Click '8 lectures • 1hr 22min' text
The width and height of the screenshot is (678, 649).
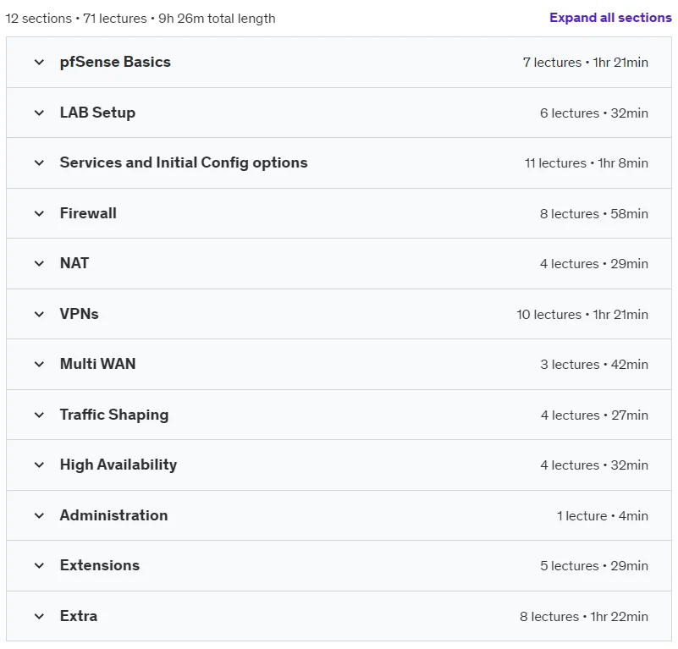pyautogui.click(x=584, y=617)
